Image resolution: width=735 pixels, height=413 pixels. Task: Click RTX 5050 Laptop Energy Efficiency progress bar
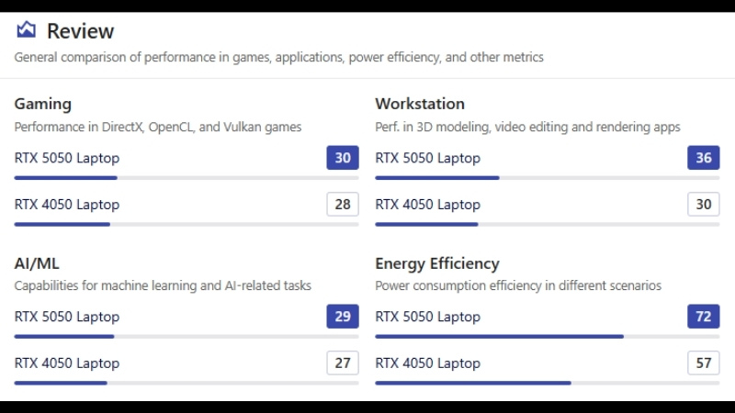548,337
